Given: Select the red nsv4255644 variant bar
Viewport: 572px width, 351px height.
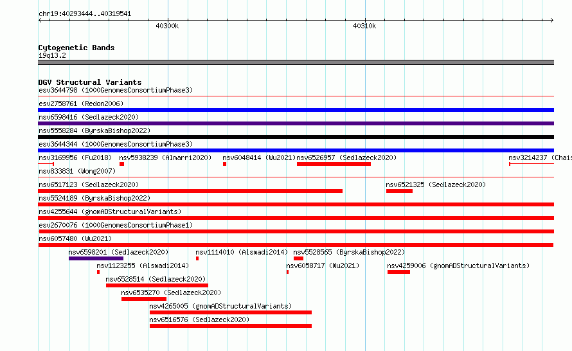Looking at the screenshot, I should coord(296,218).
